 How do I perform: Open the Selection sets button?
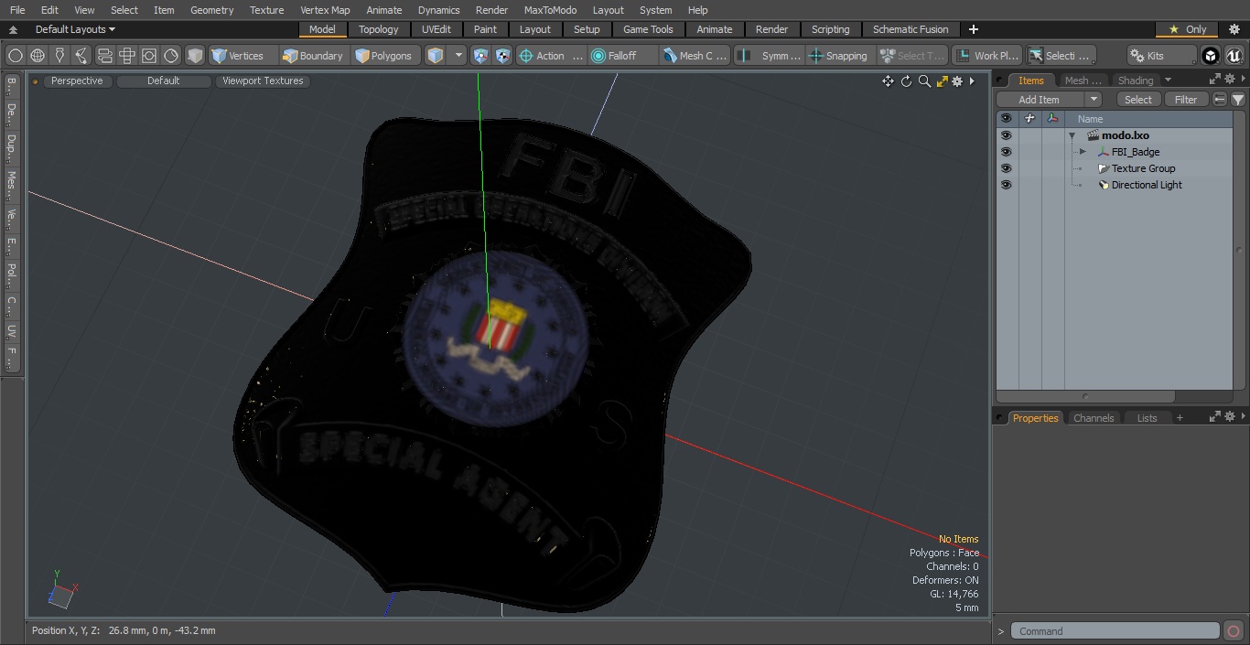[1060, 56]
